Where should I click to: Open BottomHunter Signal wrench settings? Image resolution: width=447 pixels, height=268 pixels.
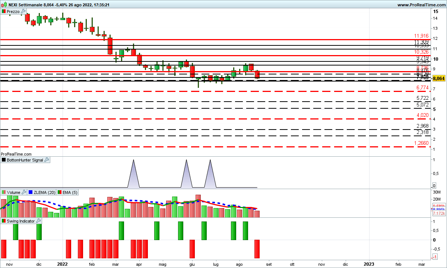[x=47, y=160]
